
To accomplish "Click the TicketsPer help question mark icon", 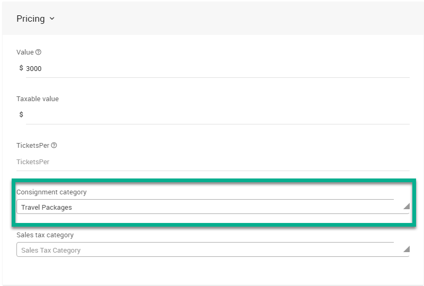I will [54, 146].
